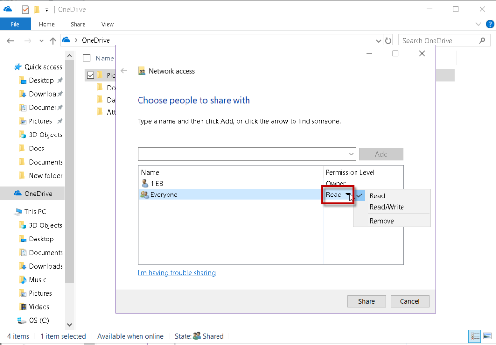Open the Share ribbon tab
The width and height of the screenshot is (496, 345).
pos(78,24)
